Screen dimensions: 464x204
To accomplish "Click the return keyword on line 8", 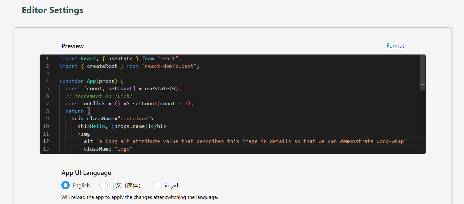I will [x=74, y=111].
